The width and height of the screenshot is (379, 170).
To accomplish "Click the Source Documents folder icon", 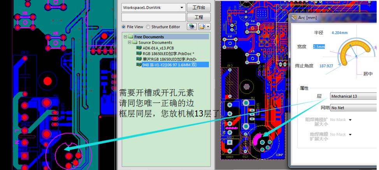I will [135, 43].
